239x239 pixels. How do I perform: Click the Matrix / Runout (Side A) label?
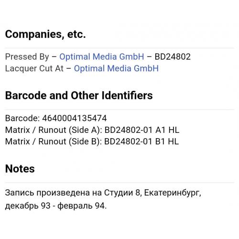[54, 130]
